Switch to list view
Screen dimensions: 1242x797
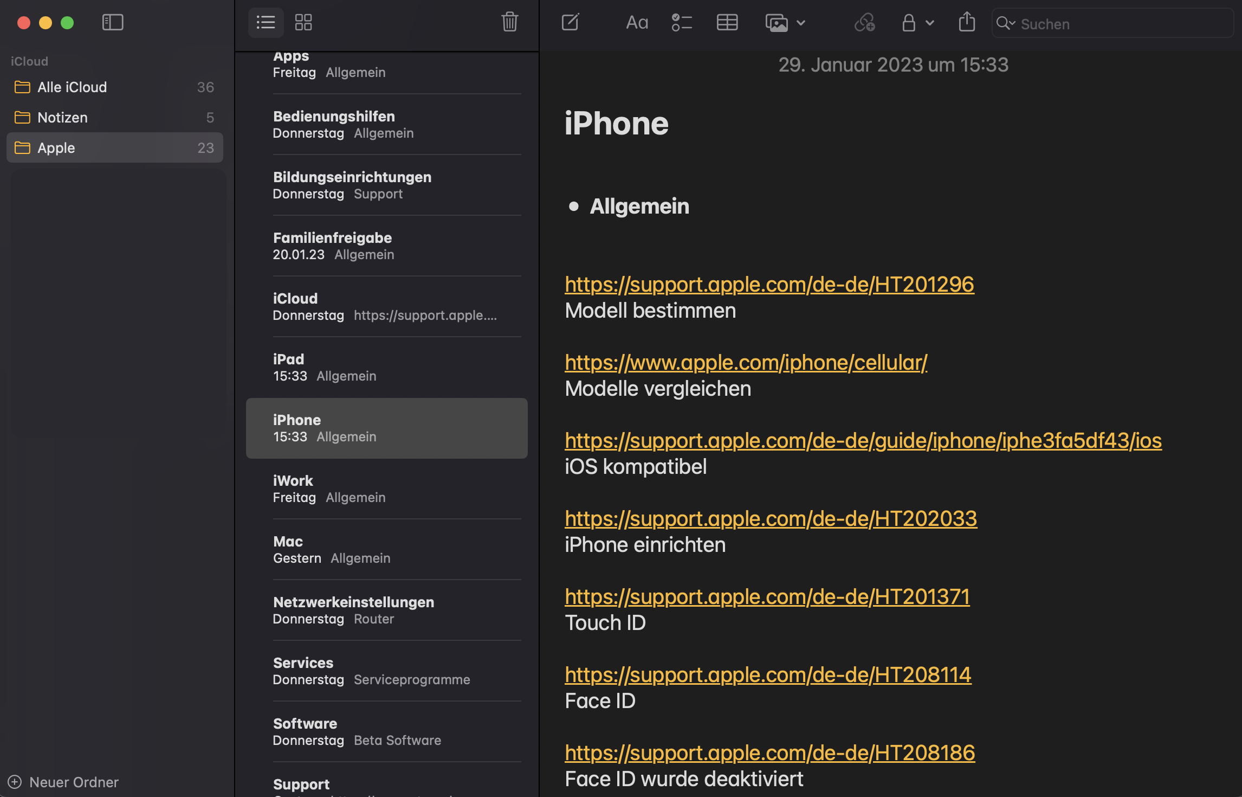pos(266,22)
